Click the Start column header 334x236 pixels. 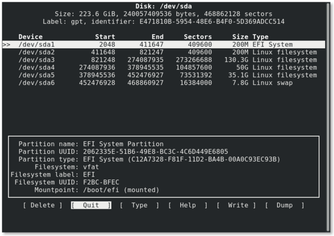click(105, 37)
